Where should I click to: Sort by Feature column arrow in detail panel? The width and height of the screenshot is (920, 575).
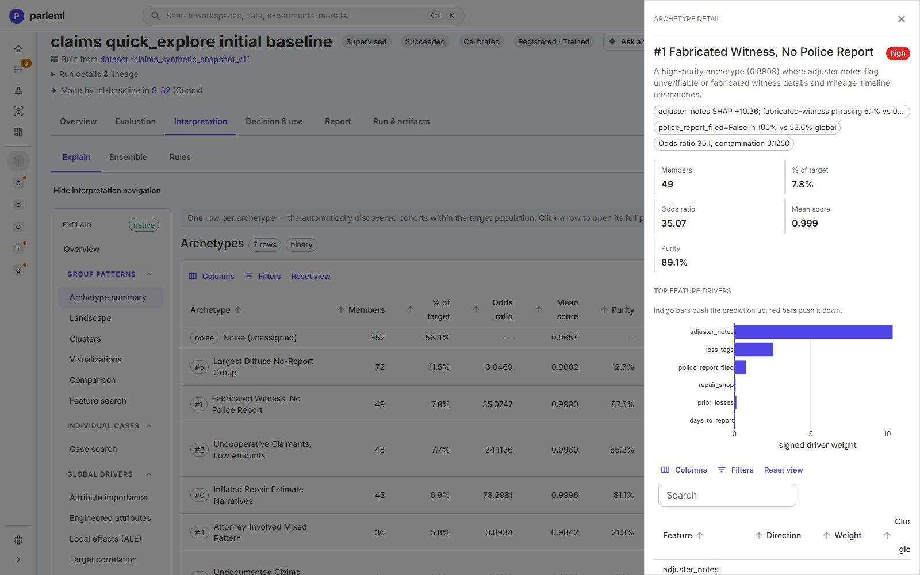click(700, 535)
